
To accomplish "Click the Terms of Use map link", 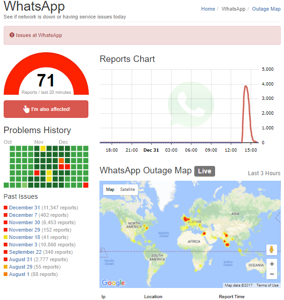I will pyautogui.click(x=268, y=285).
